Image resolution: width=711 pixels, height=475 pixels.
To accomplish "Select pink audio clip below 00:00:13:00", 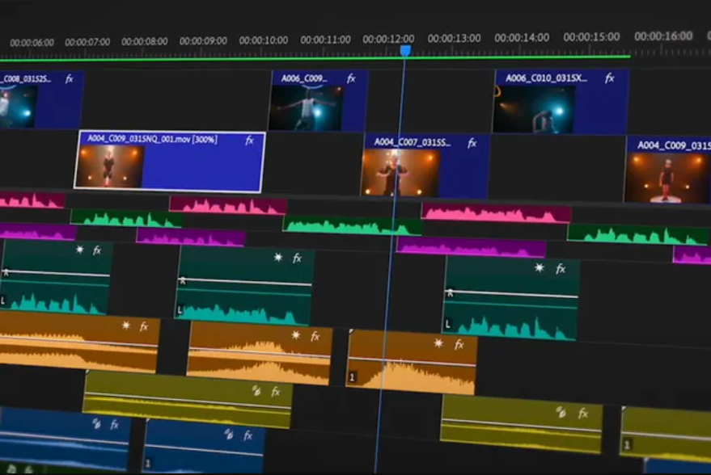I will pyautogui.click(x=497, y=214).
